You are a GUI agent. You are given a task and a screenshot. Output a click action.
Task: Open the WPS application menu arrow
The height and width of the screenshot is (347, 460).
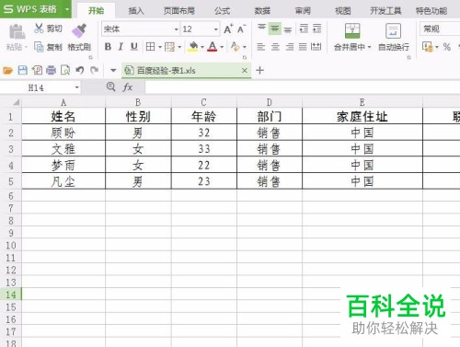point(67,9)
